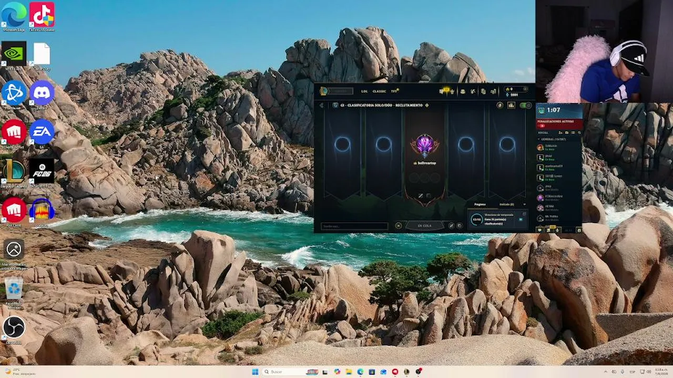Viewport: 673px width, 378px height.
Task: Click the 1:07 queue timer
Action: pyautogui.click(x=553, y=110)
